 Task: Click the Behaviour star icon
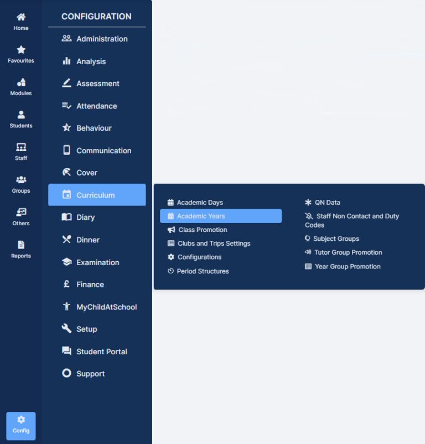(x=66, y=128)
